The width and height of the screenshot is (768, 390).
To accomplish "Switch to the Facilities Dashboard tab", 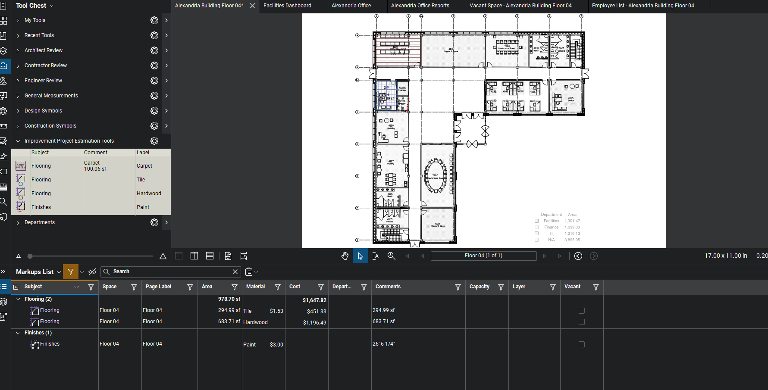I will pos(287,6).
